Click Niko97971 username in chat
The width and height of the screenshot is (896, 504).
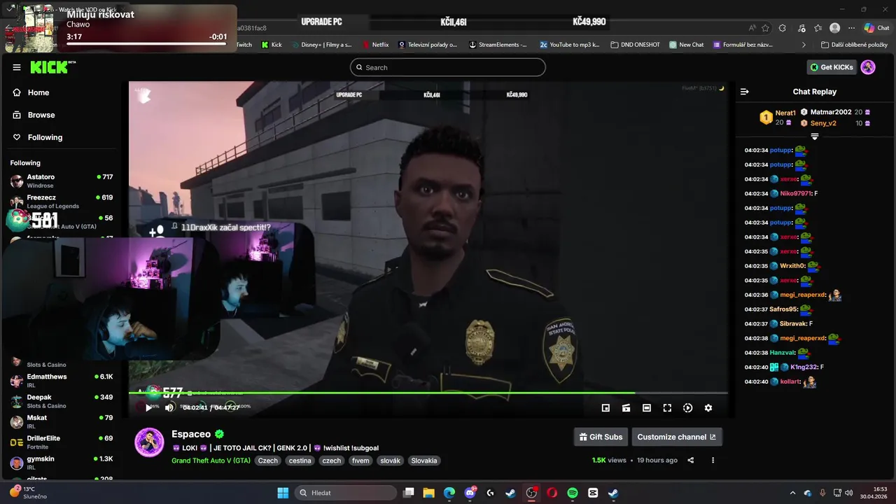(x=796, y=193)
